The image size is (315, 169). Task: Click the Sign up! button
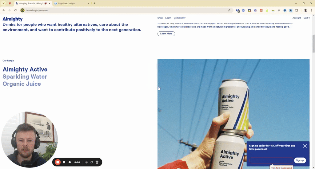click(x=300, y=160)
